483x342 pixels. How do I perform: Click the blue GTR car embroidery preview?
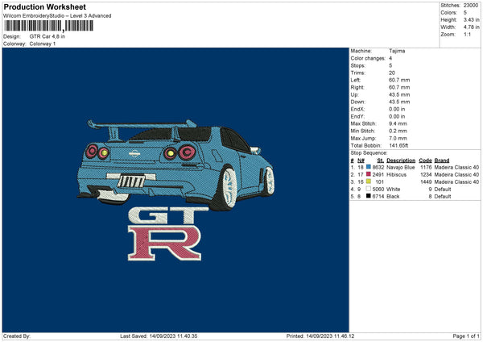175,165
